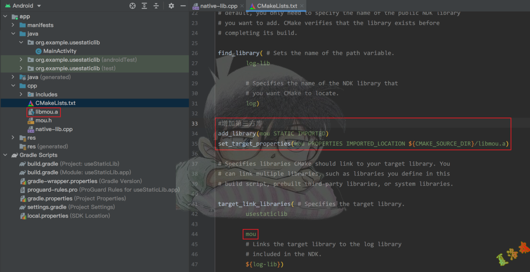Viewport: 530px width, 272px height.
Task: Hide the project tool window with minus icon
Action: click(x=182, y=6)
